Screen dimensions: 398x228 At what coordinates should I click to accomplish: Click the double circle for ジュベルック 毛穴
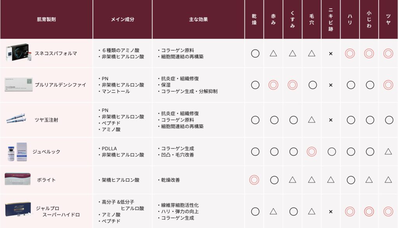pos(311,151)
